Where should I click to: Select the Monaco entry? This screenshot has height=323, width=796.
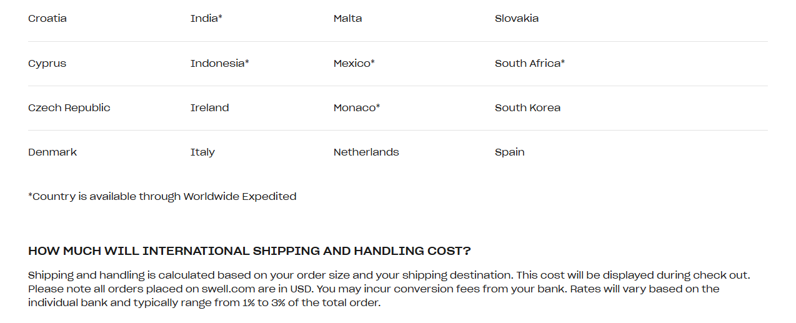coord(356,107)
